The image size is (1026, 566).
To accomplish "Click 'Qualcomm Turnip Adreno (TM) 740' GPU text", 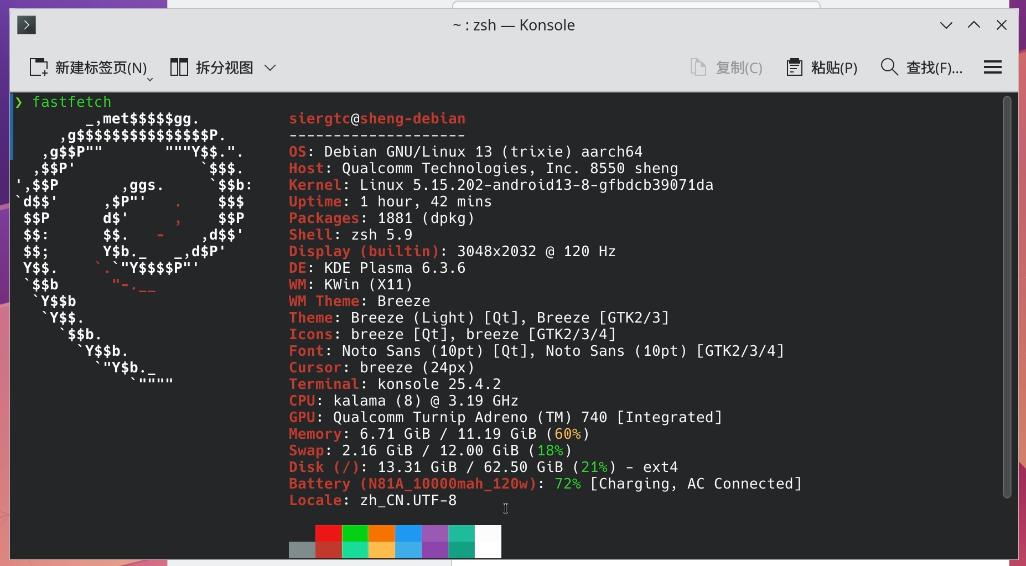I will [470, 417].
